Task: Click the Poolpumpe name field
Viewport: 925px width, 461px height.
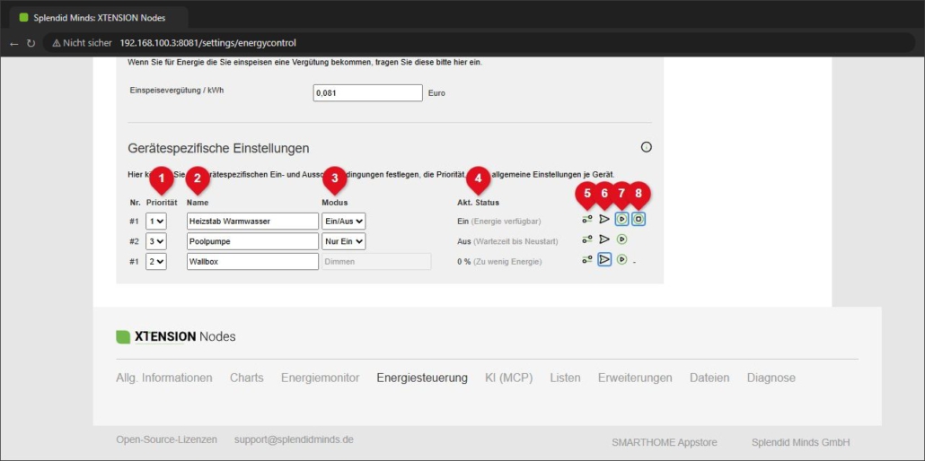Action: (x=252, y=241)
